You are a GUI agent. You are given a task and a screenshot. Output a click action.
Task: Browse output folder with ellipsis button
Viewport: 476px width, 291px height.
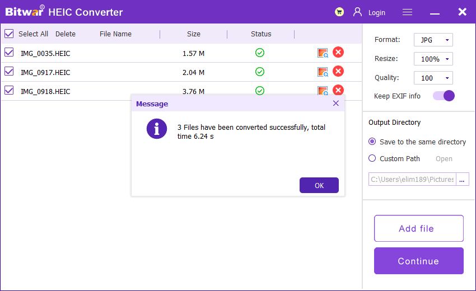(462, 179)
